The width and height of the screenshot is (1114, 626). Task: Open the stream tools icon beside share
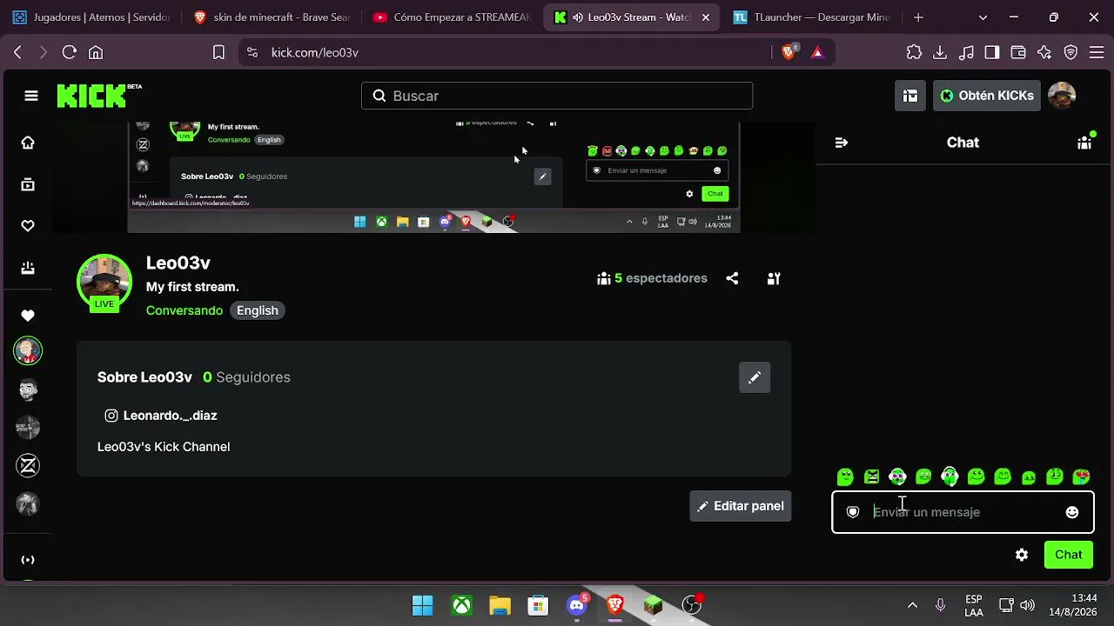tap(774, 278)
